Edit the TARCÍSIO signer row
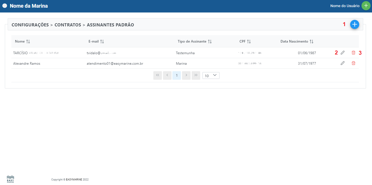Screen dimensions: 372x185 342,52
